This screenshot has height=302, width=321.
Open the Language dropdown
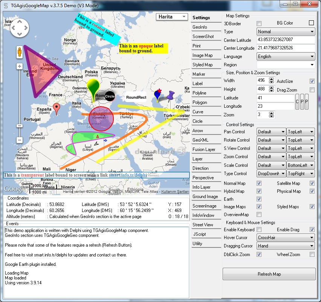point(286,56)
